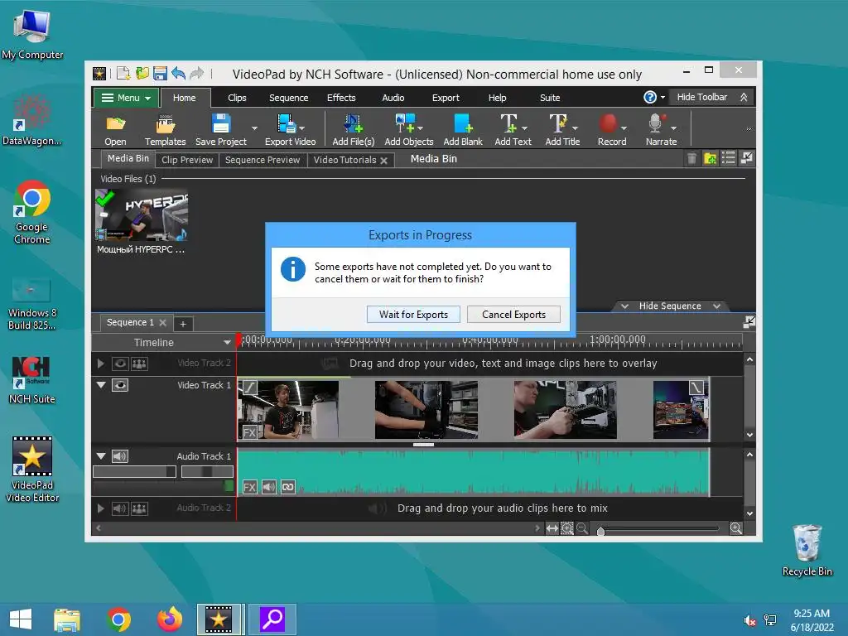This screenshot has height=636, width=848.
Task: Click the open project folder icon in title bar
Action: click(x=142, y=73)
